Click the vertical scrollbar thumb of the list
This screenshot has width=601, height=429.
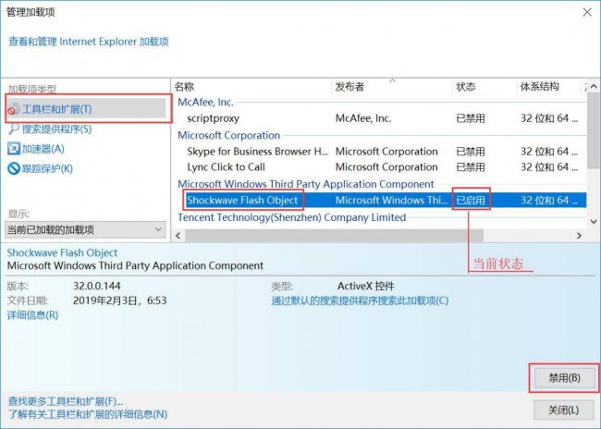pyautogui.click(x=594, y=130)
